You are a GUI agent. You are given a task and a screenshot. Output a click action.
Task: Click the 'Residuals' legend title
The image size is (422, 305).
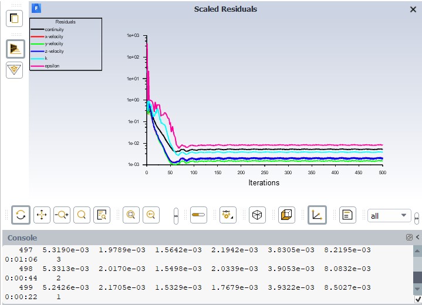tap(65, 22)
